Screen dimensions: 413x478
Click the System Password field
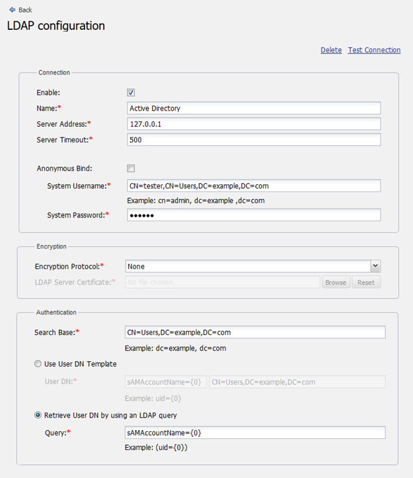pos(253,215)
